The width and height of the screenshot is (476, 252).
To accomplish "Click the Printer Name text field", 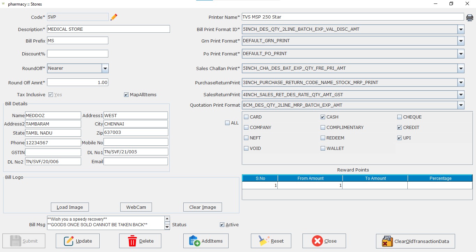I will [353, 17].
